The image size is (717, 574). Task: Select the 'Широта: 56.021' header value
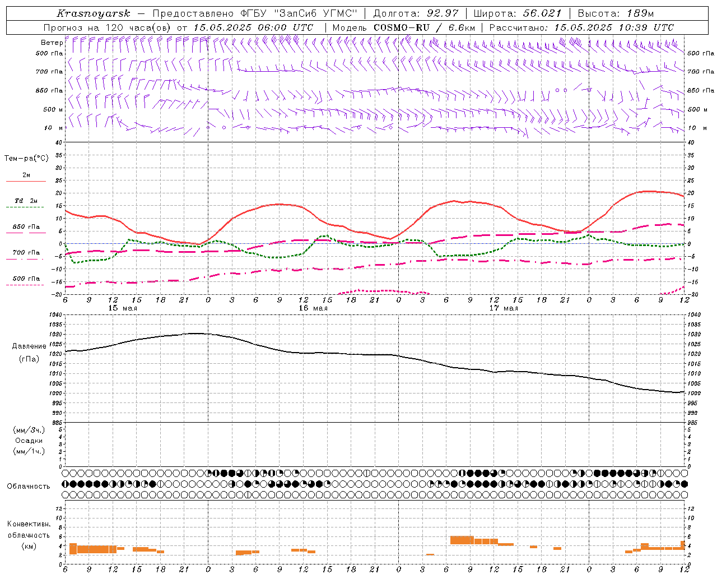tap(517, 13)
